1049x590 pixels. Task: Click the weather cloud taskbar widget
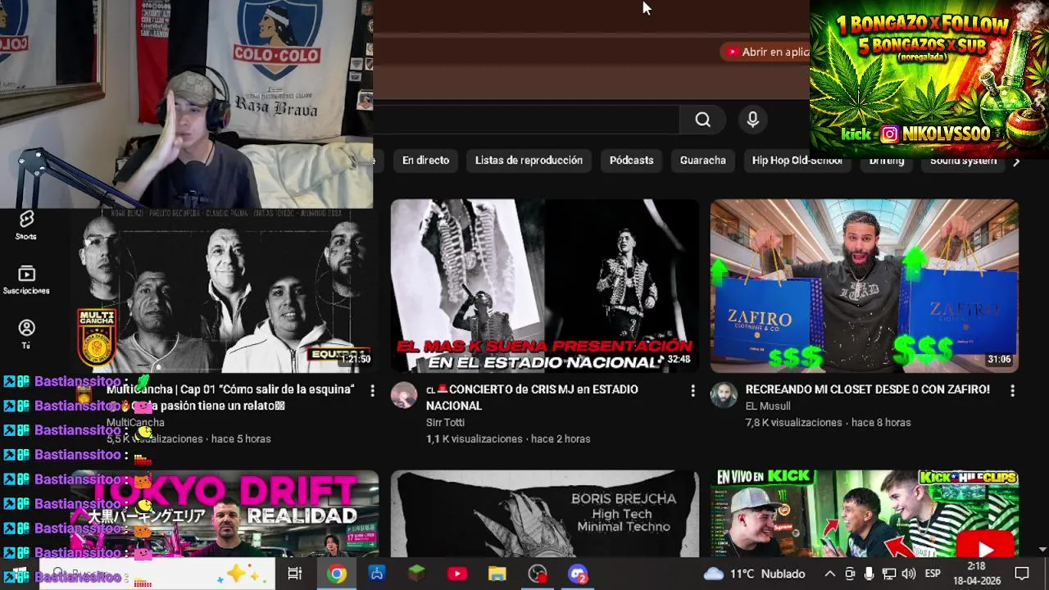[x=755, y=574]
